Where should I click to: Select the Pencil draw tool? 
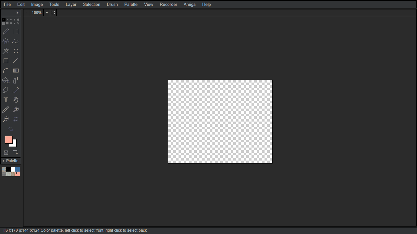point(6,32)
